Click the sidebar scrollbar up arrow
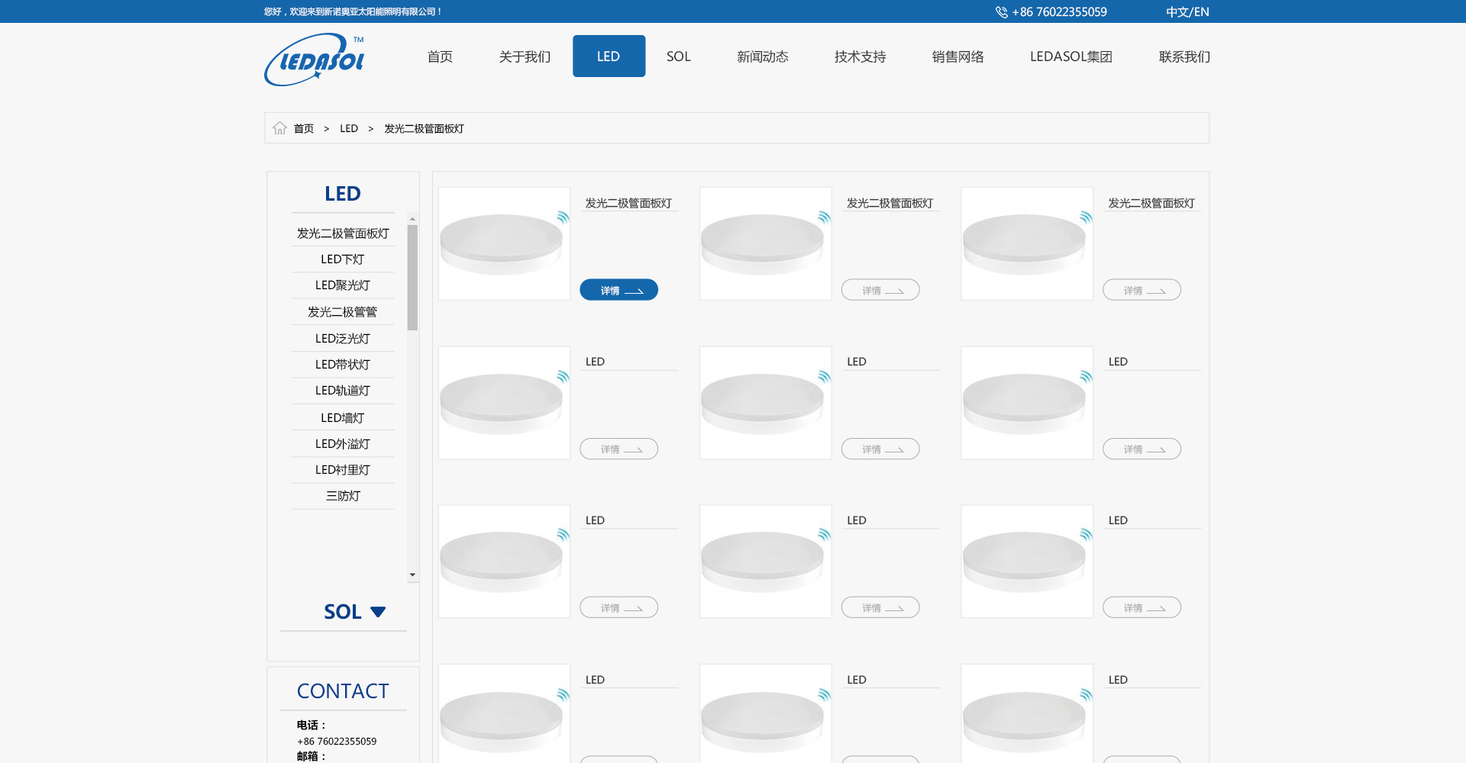Viewport: 1466px width, 763px height. (x=412, y=219)
